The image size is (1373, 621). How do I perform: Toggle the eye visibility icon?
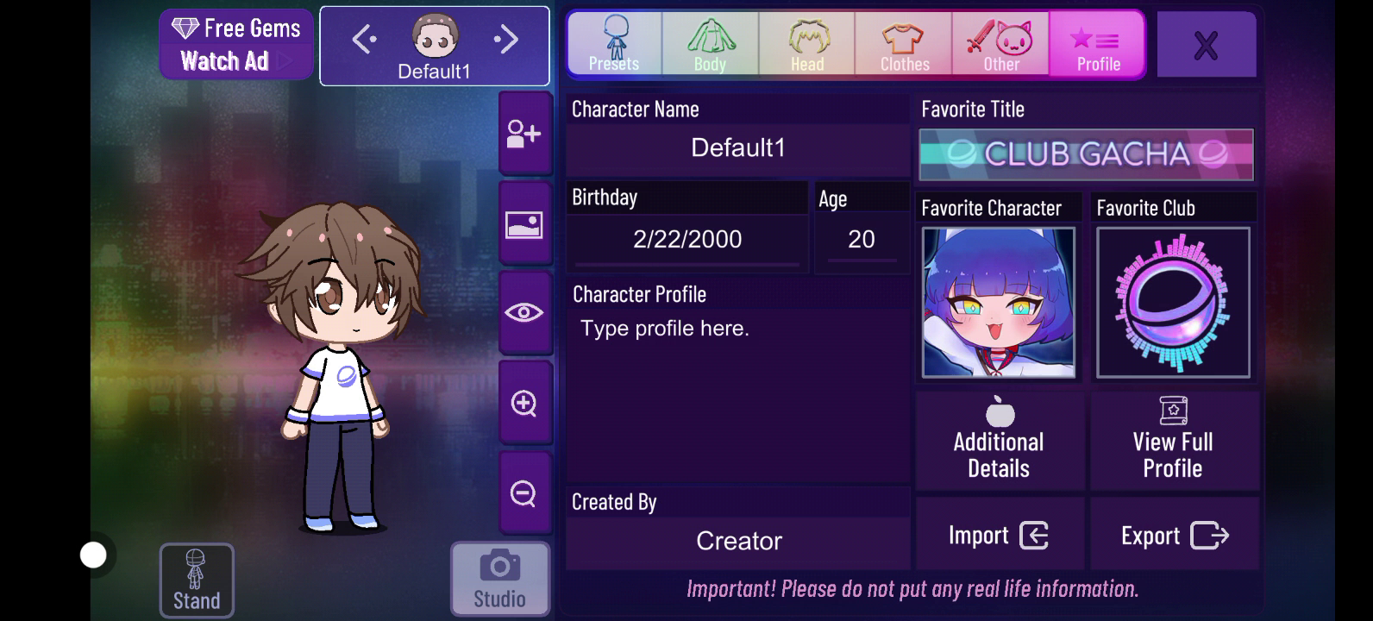(524, 313)
